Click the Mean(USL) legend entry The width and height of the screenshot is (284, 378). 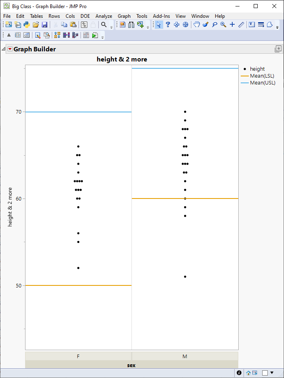coord(263,83)
